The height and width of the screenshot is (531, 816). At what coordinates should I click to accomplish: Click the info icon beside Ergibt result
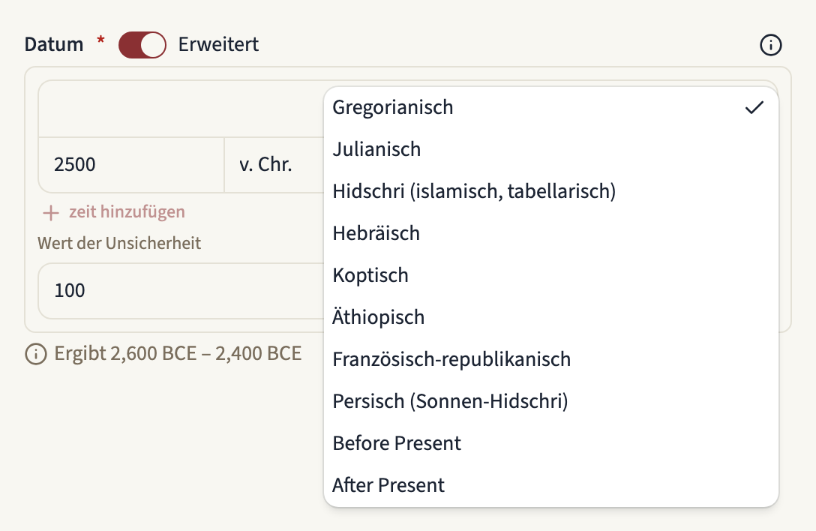[x=36, y=354]
